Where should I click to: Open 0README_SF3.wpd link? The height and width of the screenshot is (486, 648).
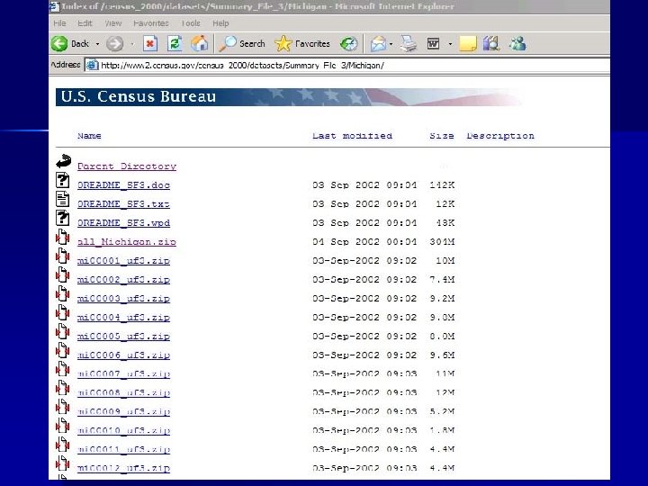click(123, 223)
